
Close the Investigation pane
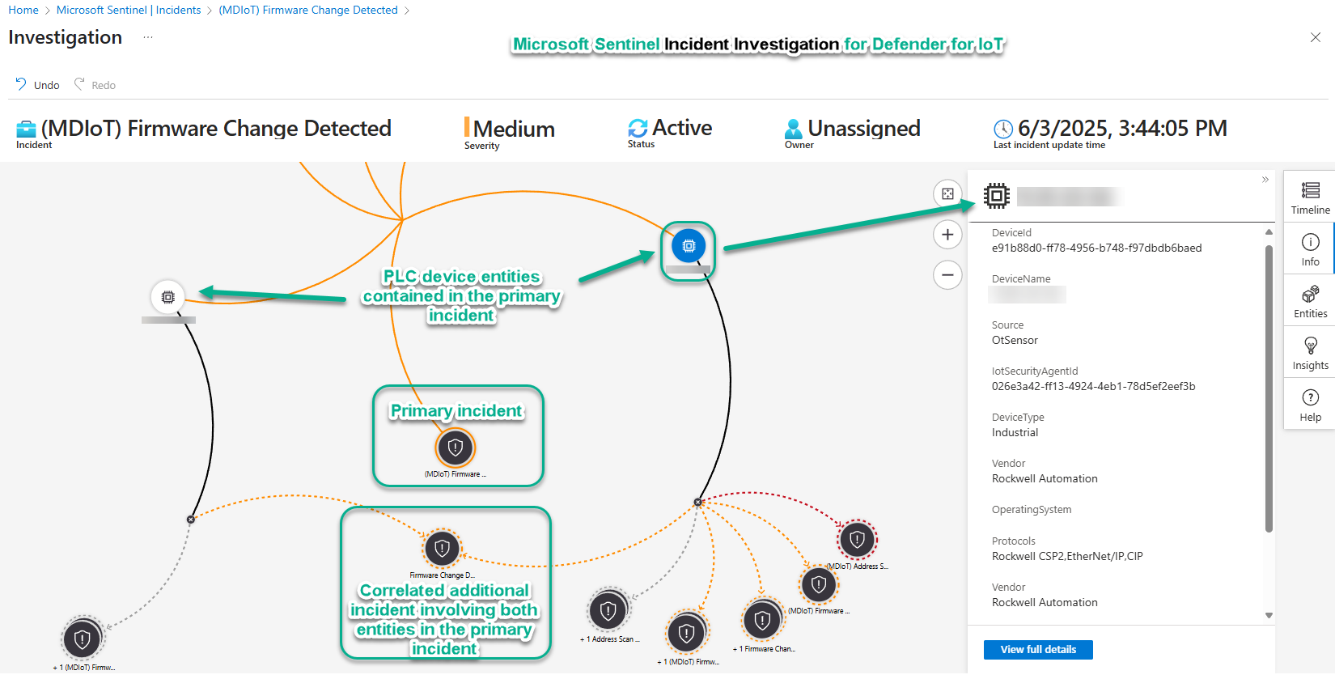coord(1315,37)
